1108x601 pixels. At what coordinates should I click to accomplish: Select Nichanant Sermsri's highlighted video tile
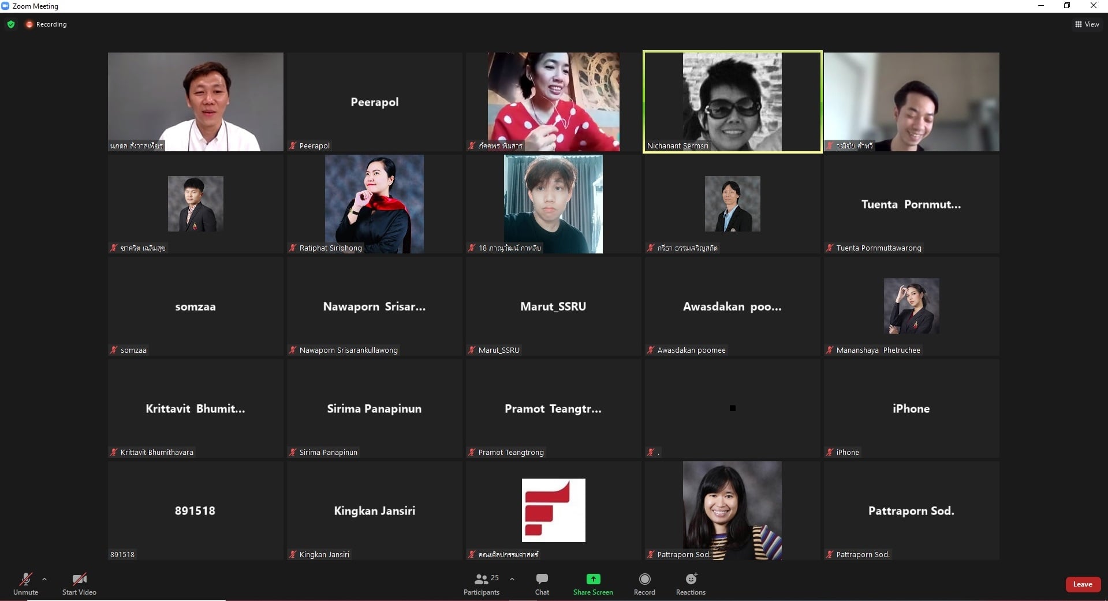732,102
